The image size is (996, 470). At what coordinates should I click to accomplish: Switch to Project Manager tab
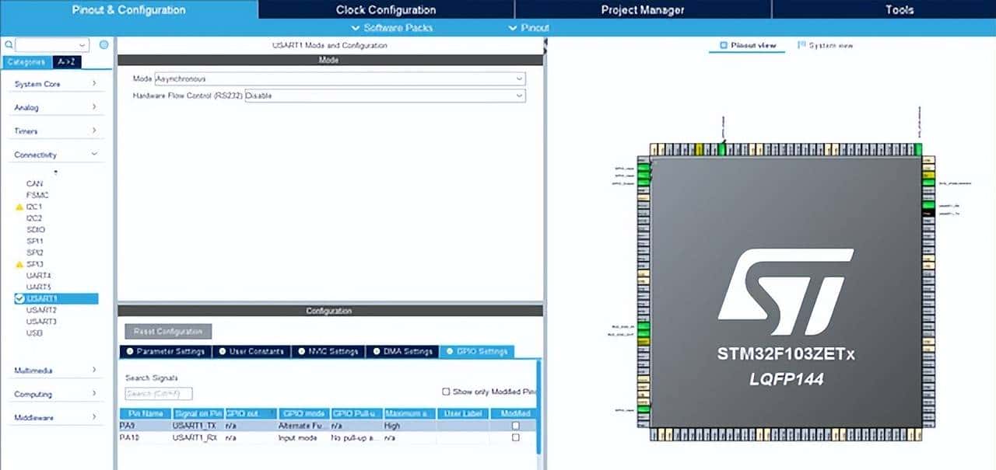(x=643, y=9)
